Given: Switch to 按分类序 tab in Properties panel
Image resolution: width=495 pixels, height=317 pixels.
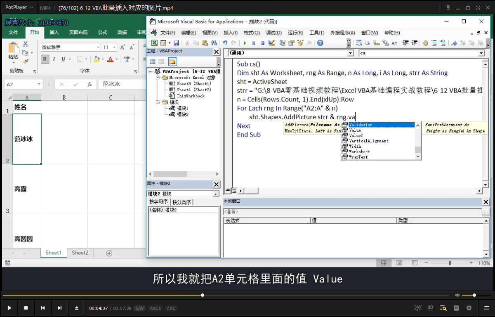Looking at the screenshot, I should [181, 202].
